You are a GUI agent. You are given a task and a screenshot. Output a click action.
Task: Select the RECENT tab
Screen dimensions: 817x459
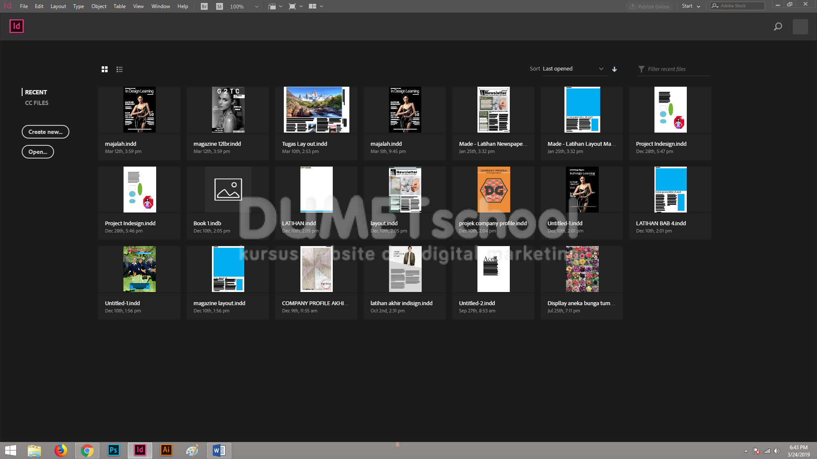tap(36, 92)
